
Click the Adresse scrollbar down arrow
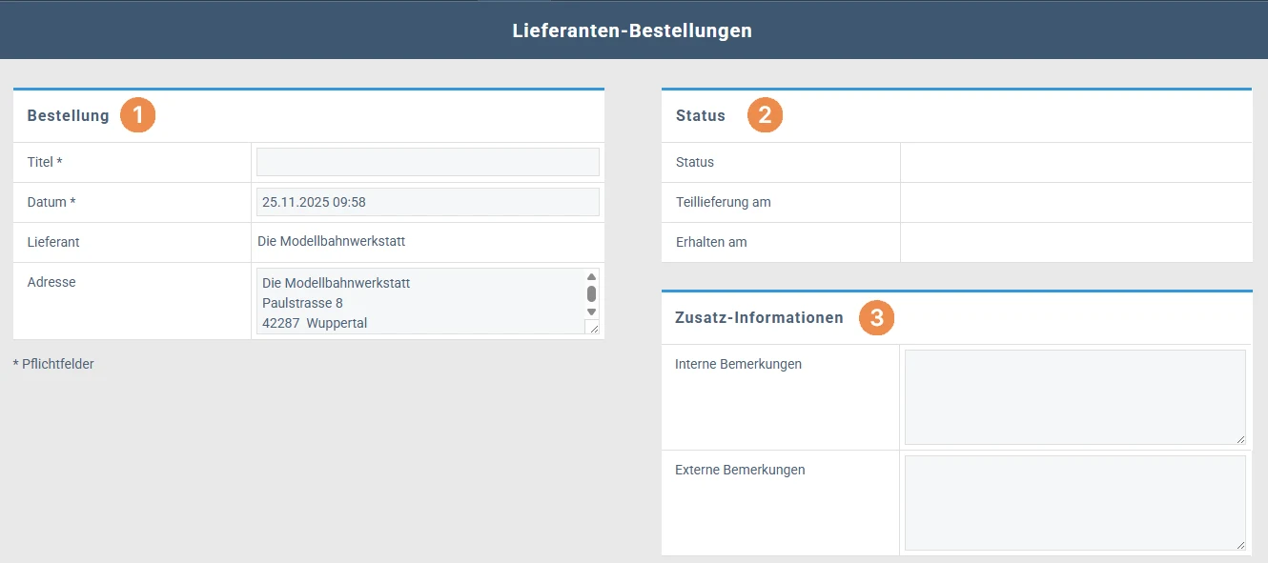pyautogui.click(x=591, y=312)
